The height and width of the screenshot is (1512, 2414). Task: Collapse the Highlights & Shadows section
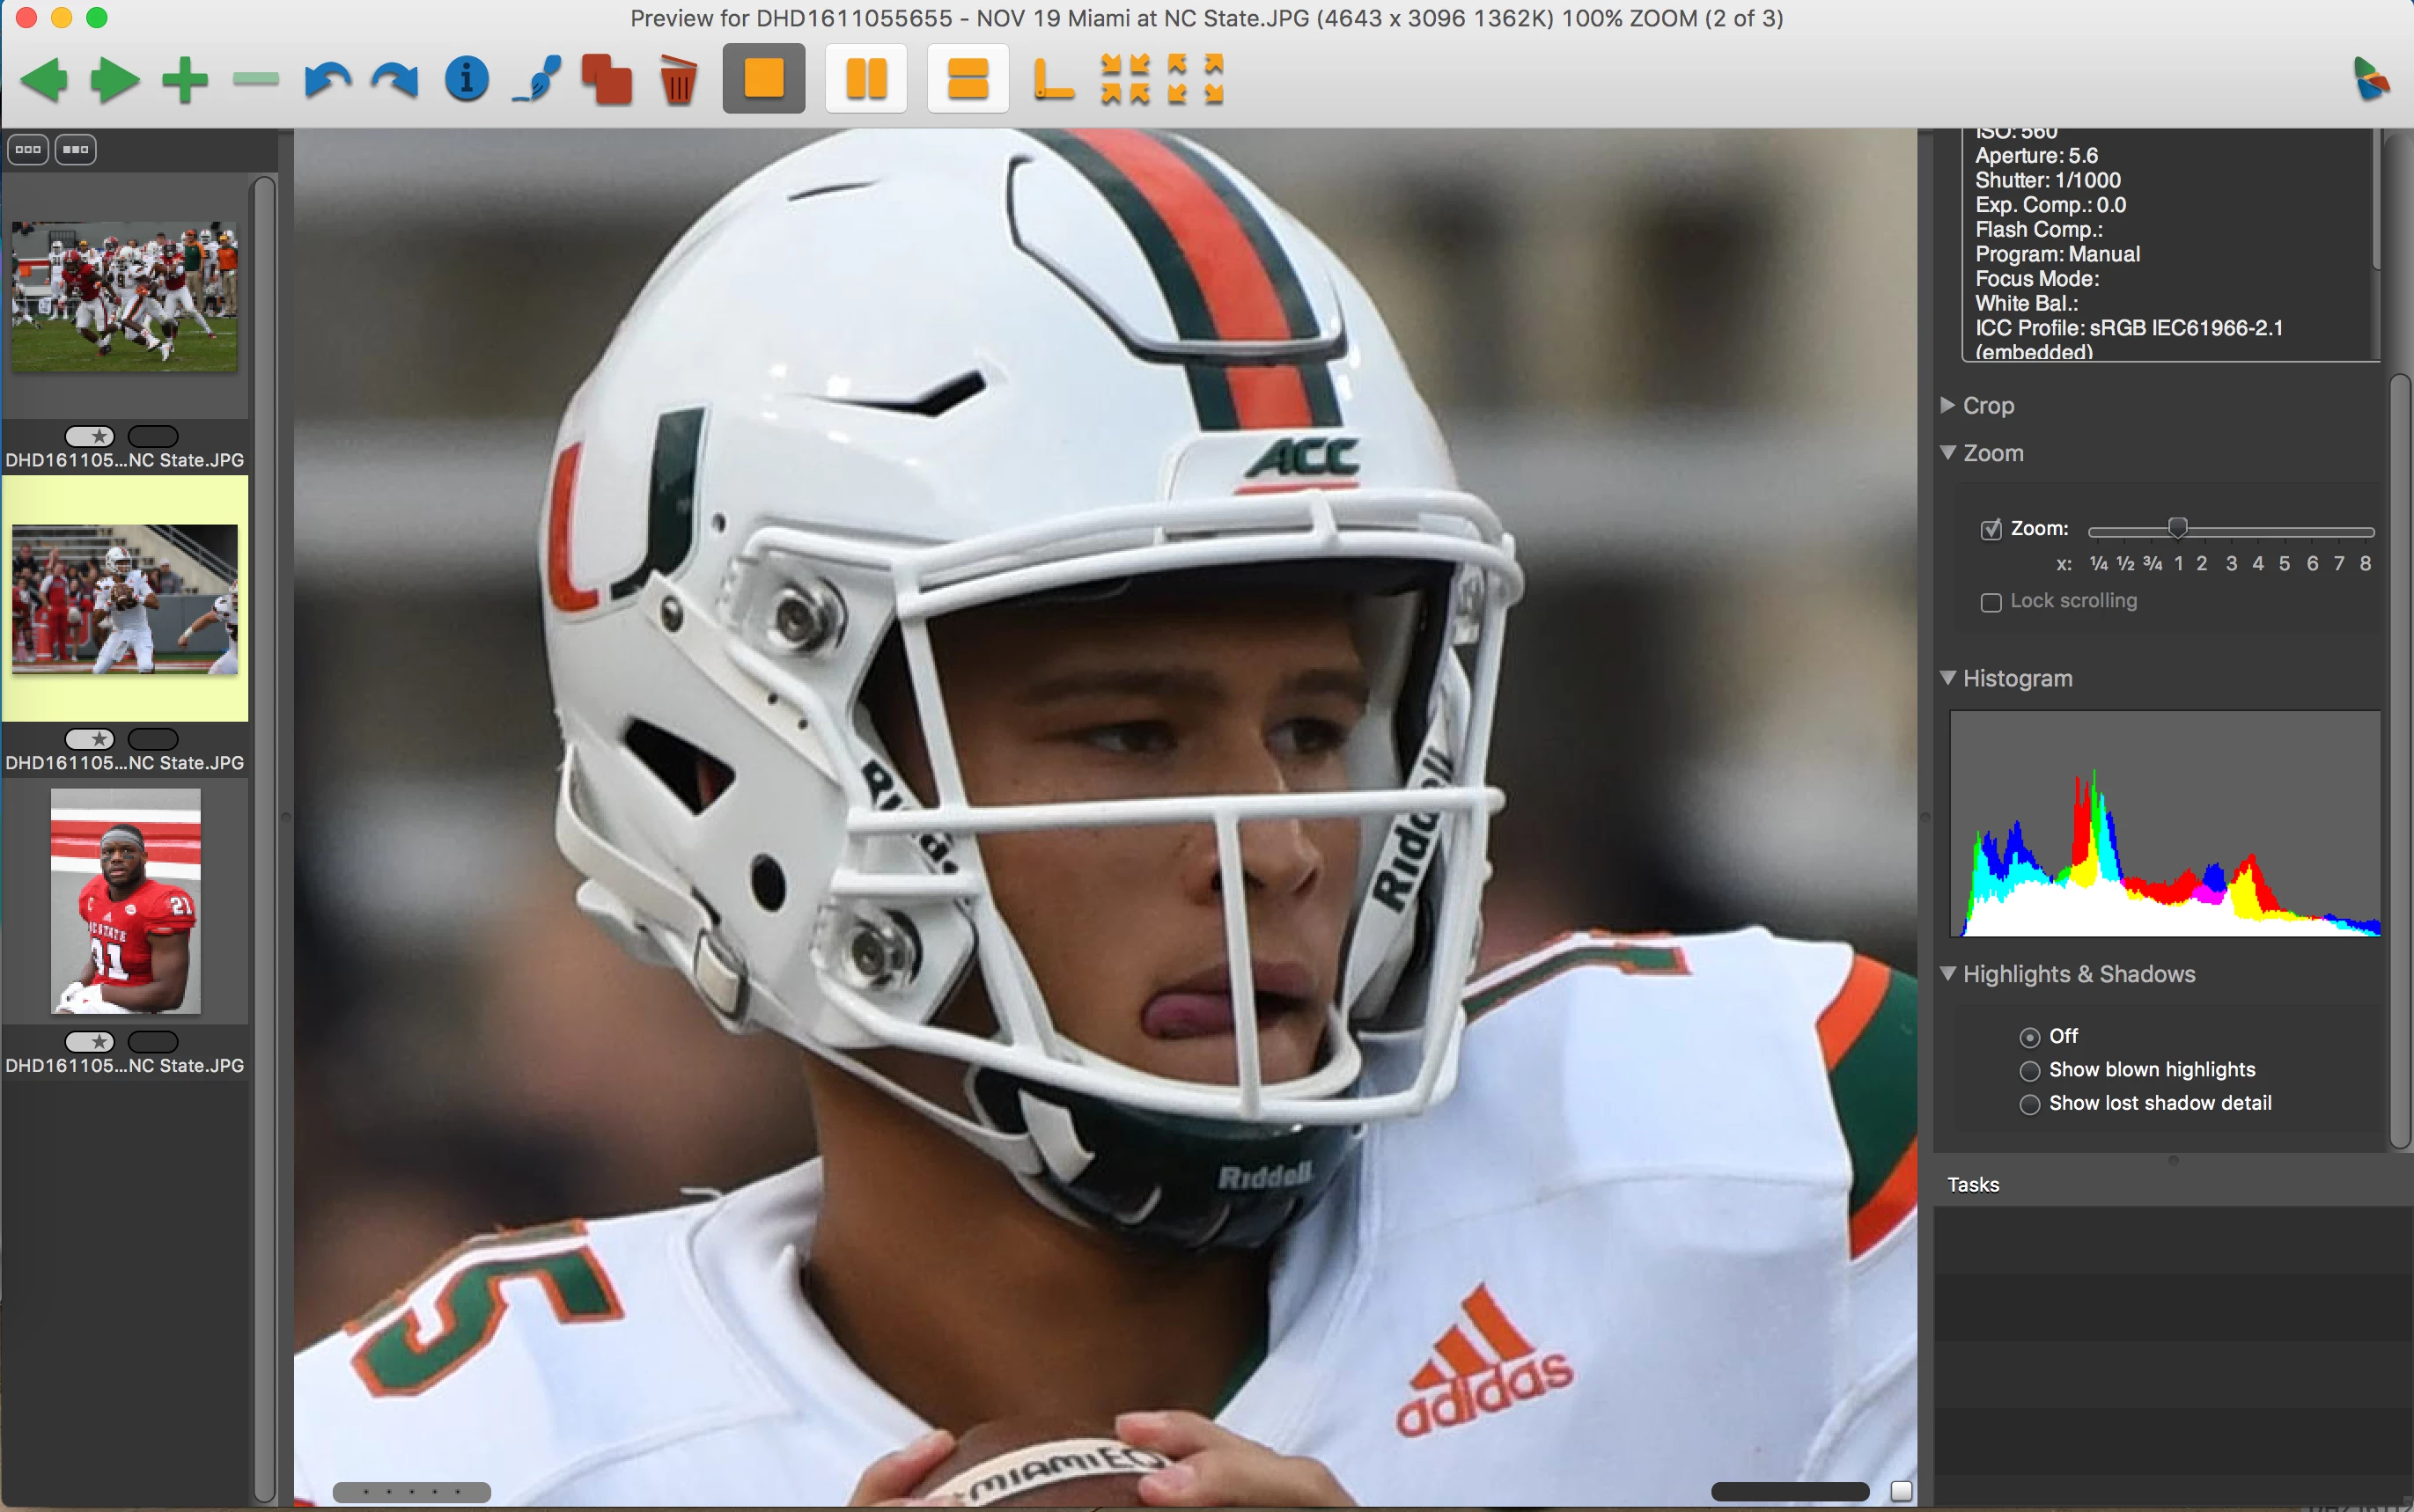(1947, 974)
